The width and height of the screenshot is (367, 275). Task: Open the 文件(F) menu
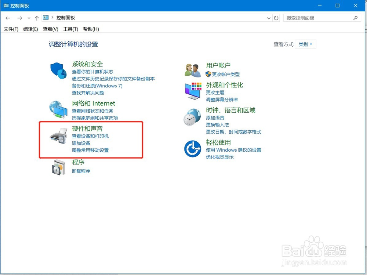pyautogui.click(x=11, y=29)
